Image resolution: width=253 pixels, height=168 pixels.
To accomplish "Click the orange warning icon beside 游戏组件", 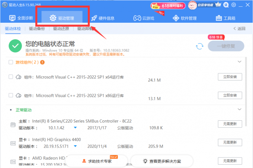I will (42, 62).
